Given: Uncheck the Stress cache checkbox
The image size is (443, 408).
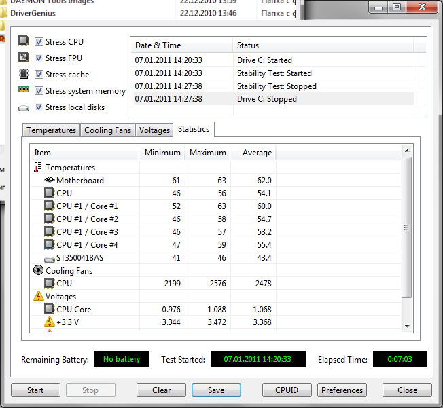Looking at the screenshot, I should click(39, 75).
